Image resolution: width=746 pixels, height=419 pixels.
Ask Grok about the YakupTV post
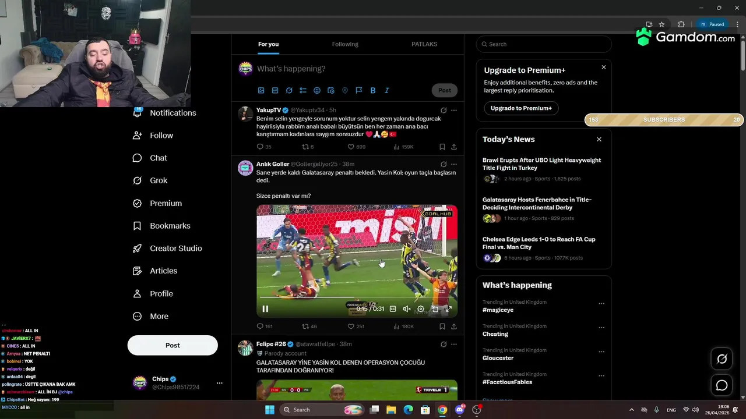click(444, 110)
